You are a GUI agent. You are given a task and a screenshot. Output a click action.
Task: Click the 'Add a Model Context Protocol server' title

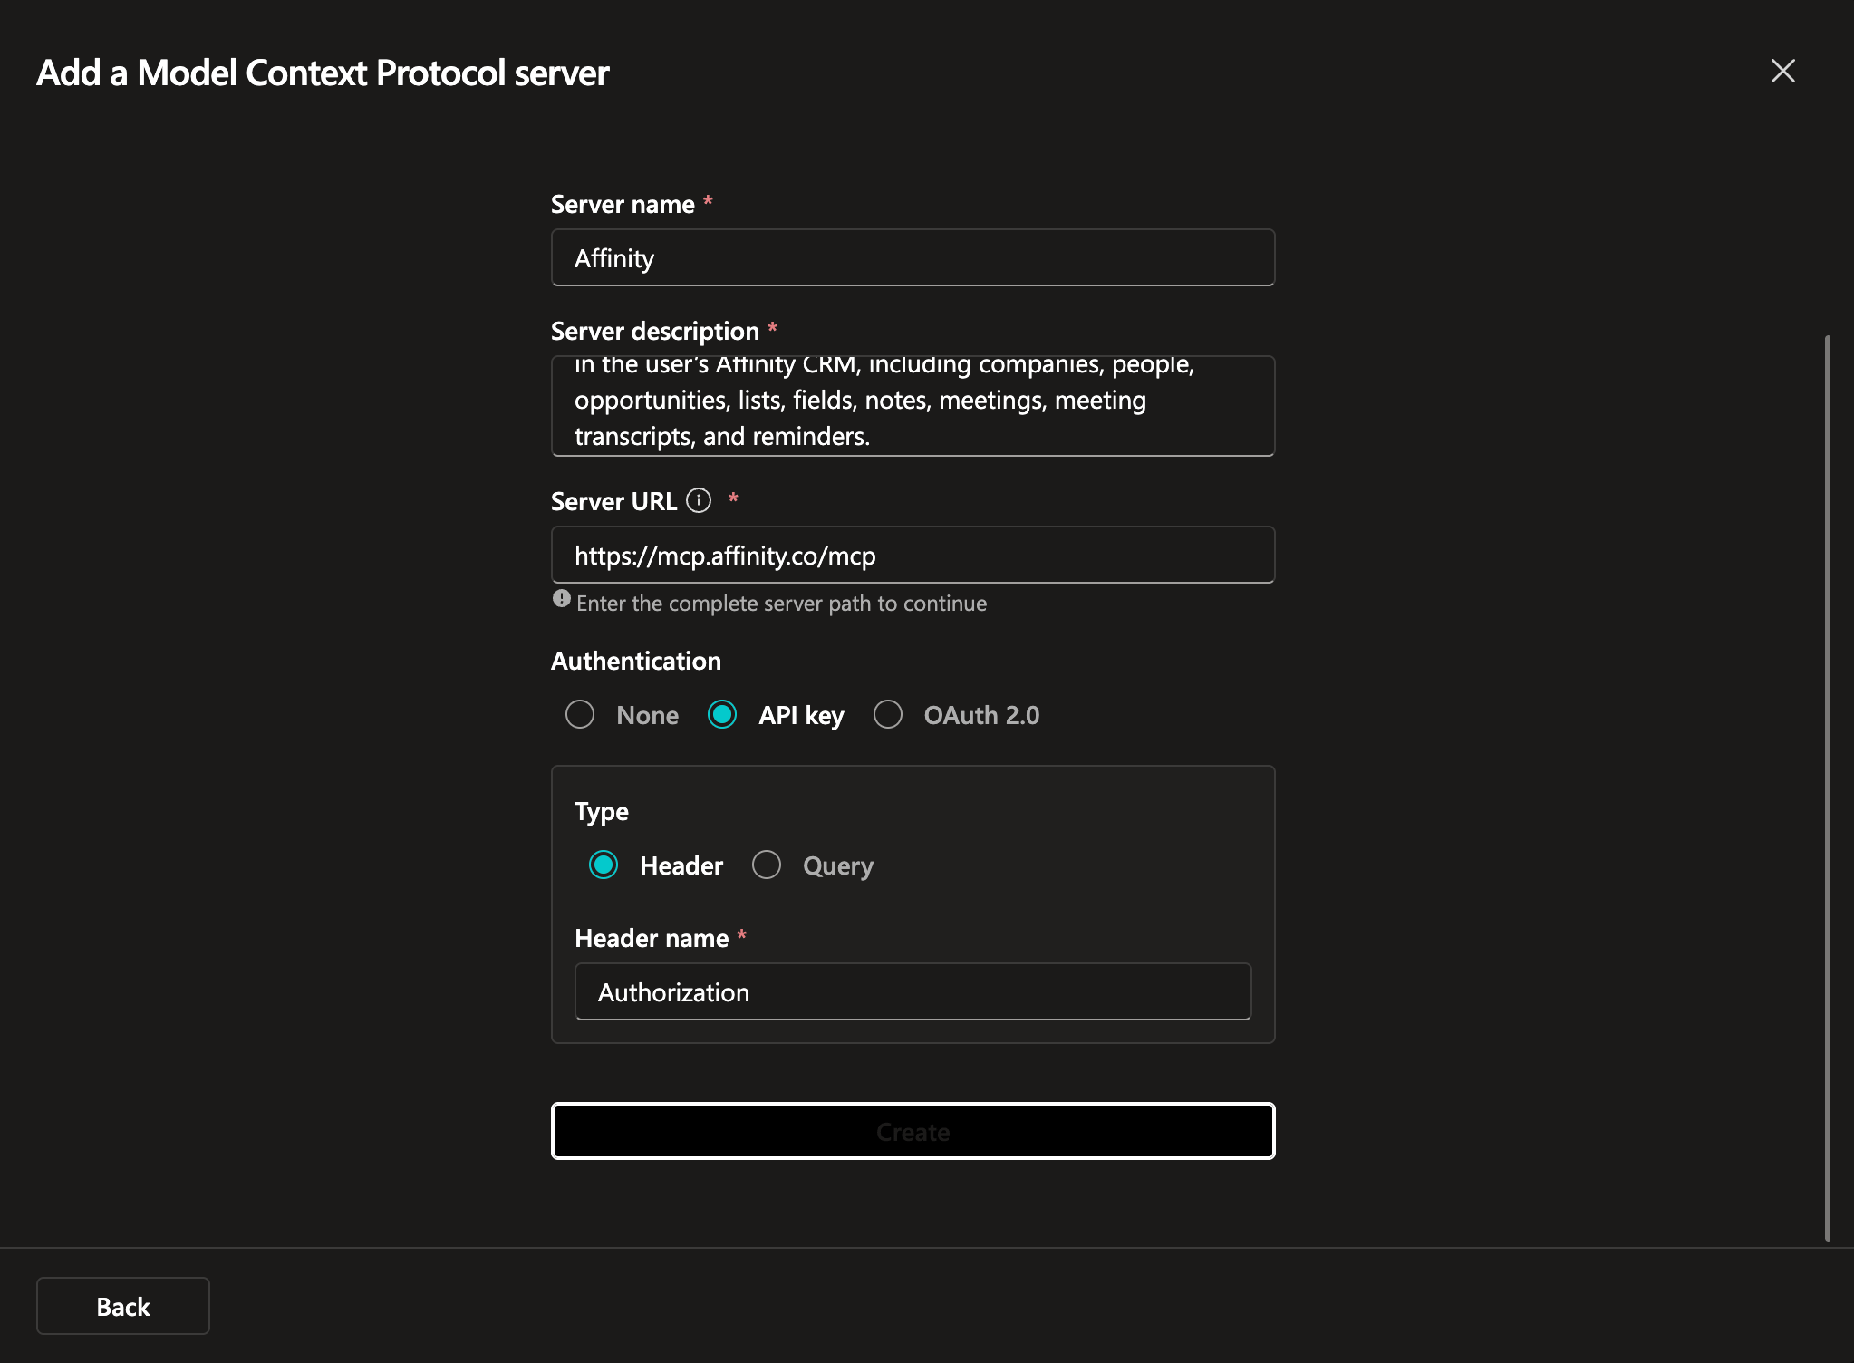323,72
